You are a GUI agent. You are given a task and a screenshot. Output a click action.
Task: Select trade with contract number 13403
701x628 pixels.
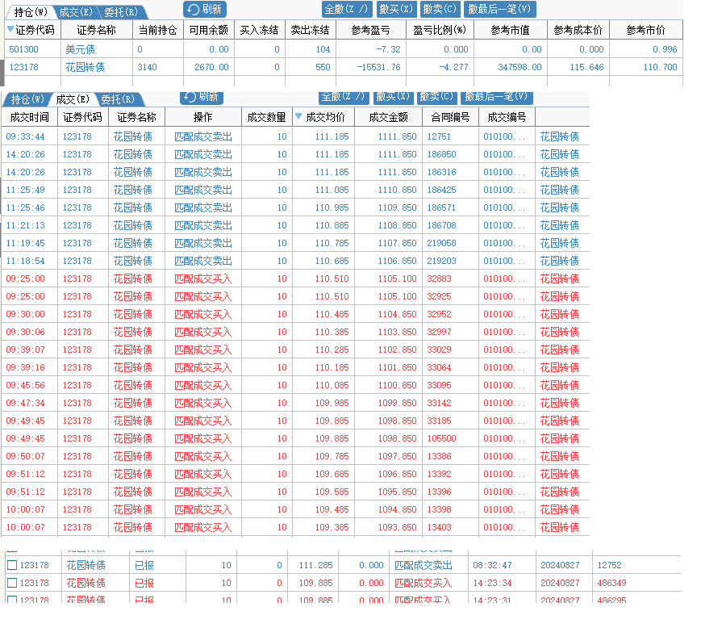tap(295, 527)
